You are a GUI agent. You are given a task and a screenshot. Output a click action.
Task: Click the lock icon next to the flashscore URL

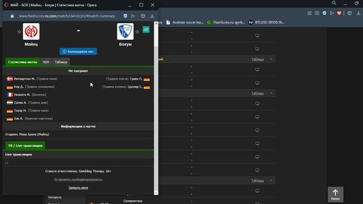[12, 16]
